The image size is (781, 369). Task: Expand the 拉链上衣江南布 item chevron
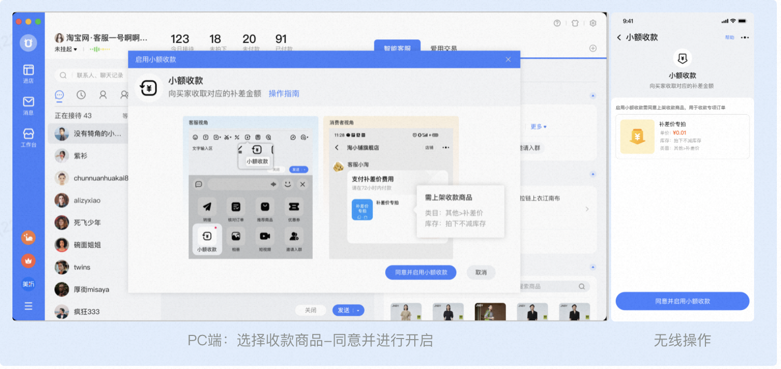[x=587, y=209]
